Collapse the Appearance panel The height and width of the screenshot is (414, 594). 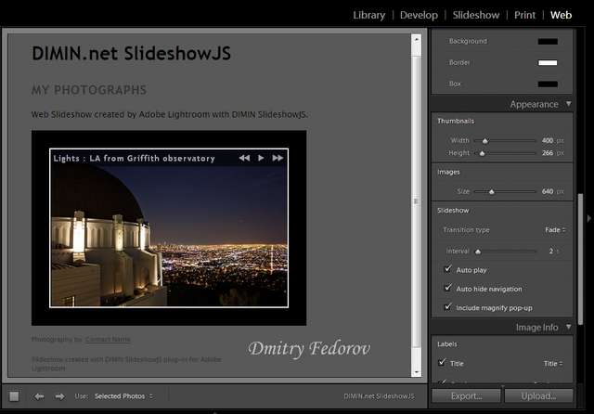point(569,103)
